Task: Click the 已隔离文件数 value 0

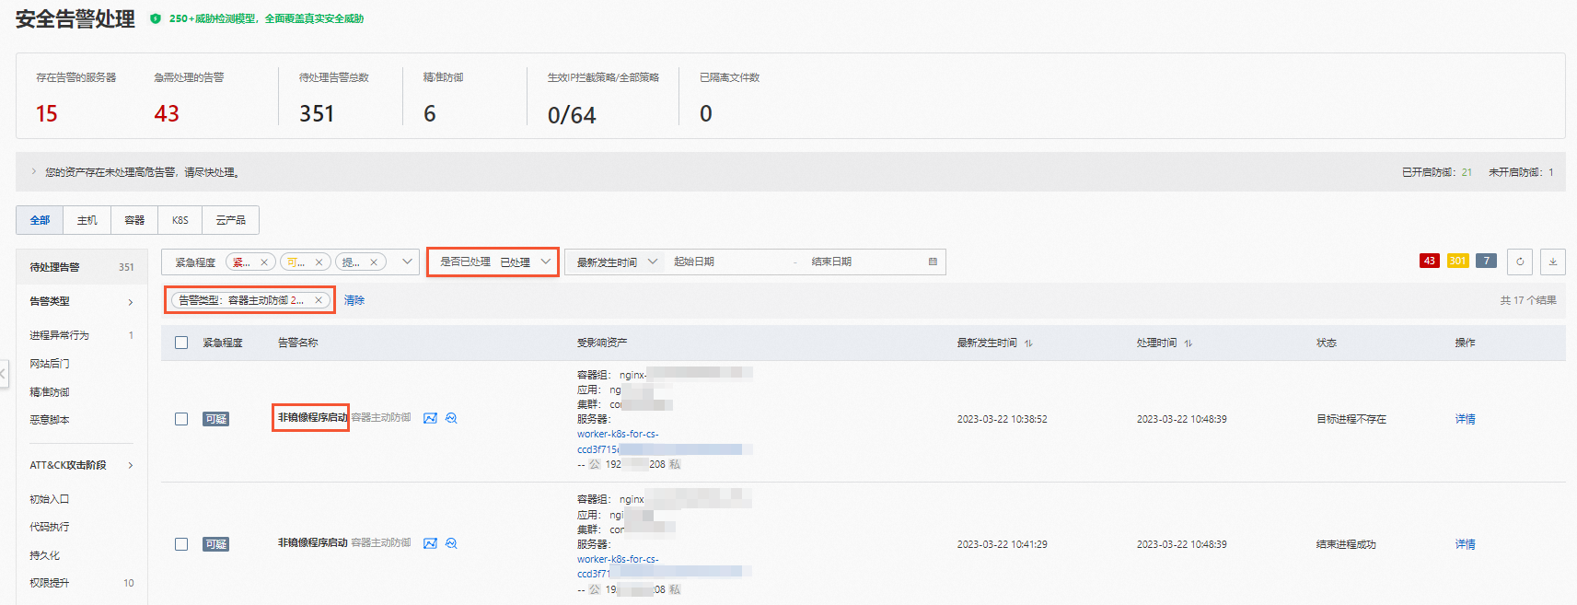Action: [705, 113]
